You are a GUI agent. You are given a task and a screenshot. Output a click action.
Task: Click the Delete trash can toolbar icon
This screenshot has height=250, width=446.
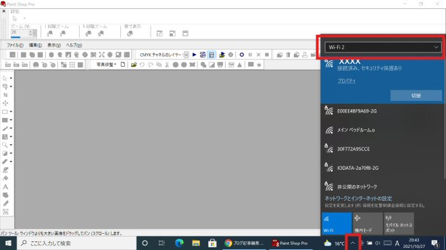coord(288,55)
